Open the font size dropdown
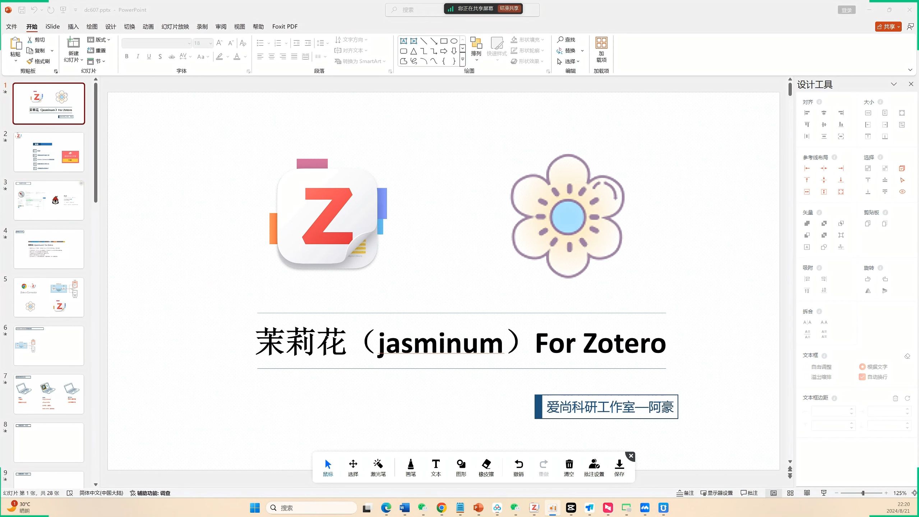This screenshot has width=919, height=517. [211, 43]
